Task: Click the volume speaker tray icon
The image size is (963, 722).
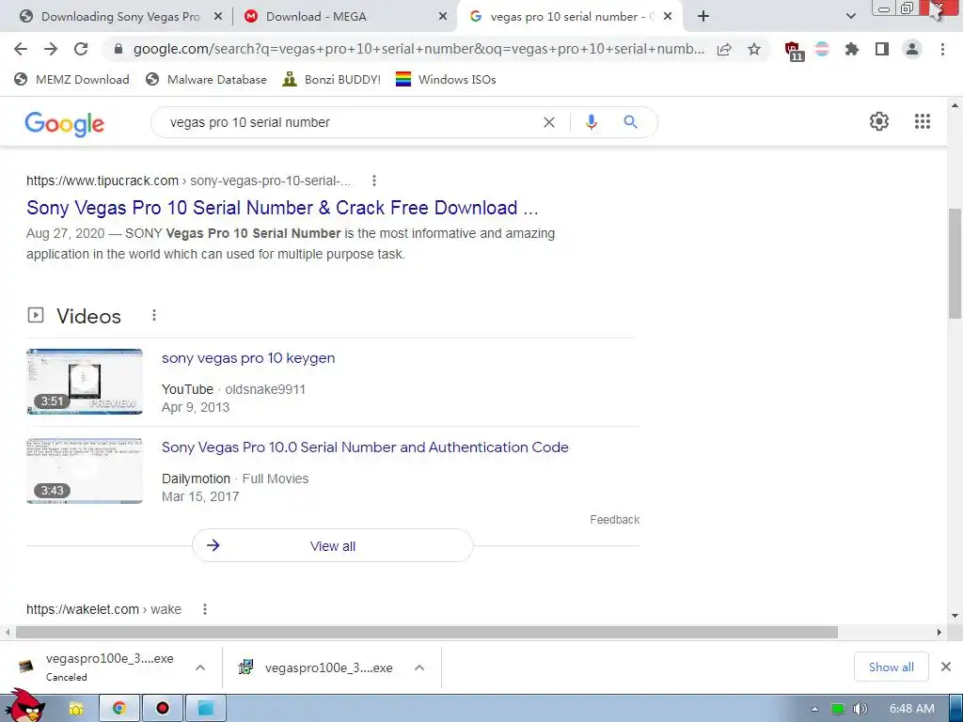Action: pyautogui.click(x=860, y=709)
